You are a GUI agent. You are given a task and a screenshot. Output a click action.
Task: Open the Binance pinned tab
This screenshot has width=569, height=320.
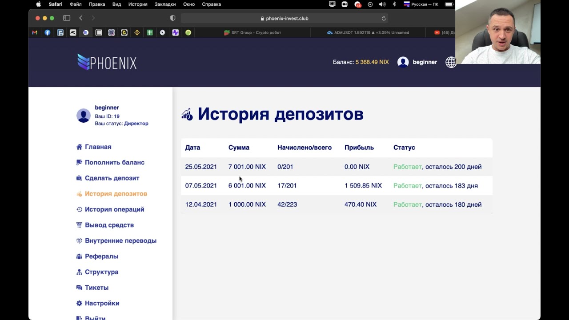click(x=137, y=32)
